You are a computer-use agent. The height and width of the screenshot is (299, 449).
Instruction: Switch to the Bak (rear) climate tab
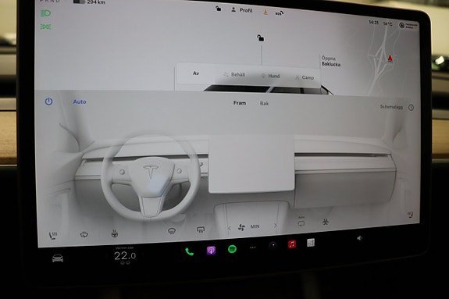(264, 103)
